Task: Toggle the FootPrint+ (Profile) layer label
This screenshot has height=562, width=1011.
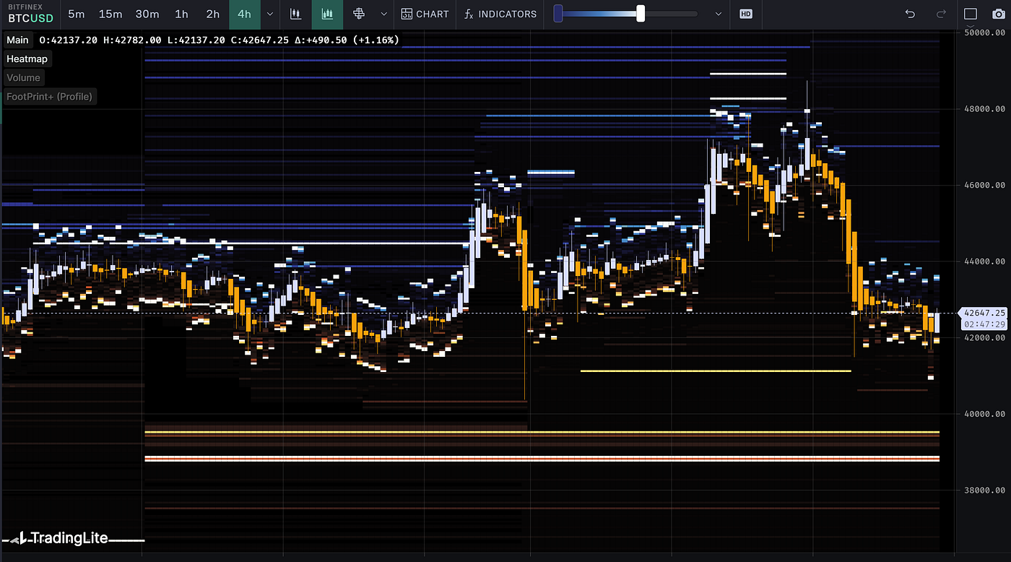Action: pos(50,96)
